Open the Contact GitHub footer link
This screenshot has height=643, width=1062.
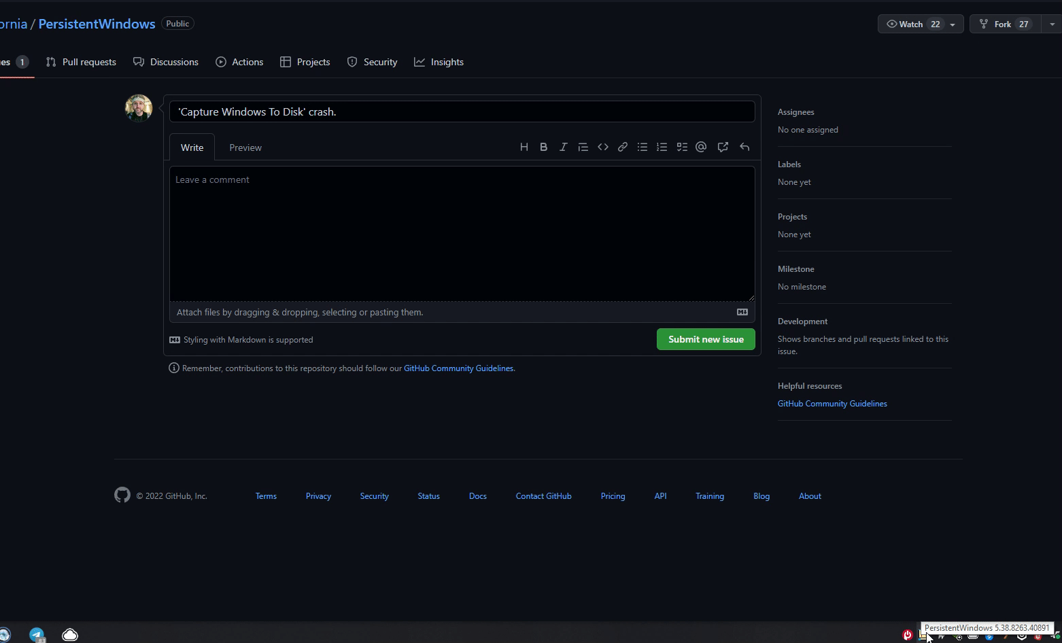click(543, 496)
